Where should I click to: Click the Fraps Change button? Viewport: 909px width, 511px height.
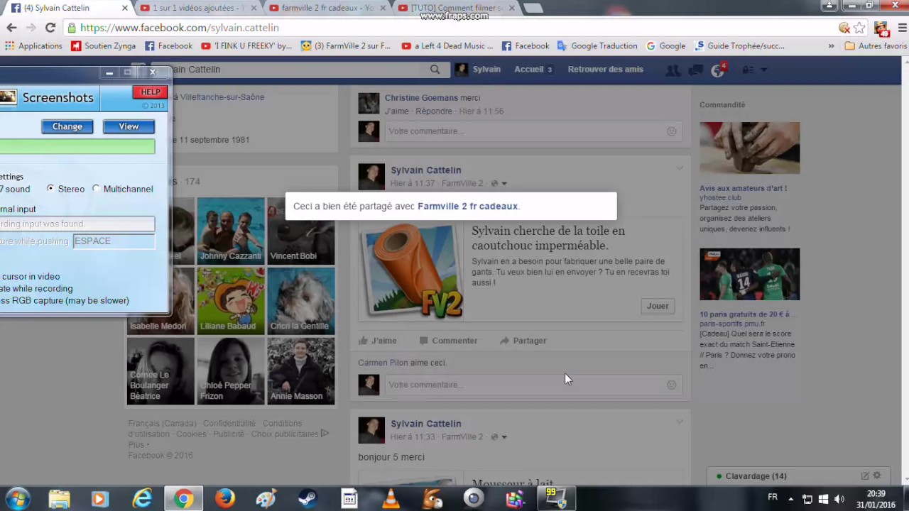coord(67,126)
